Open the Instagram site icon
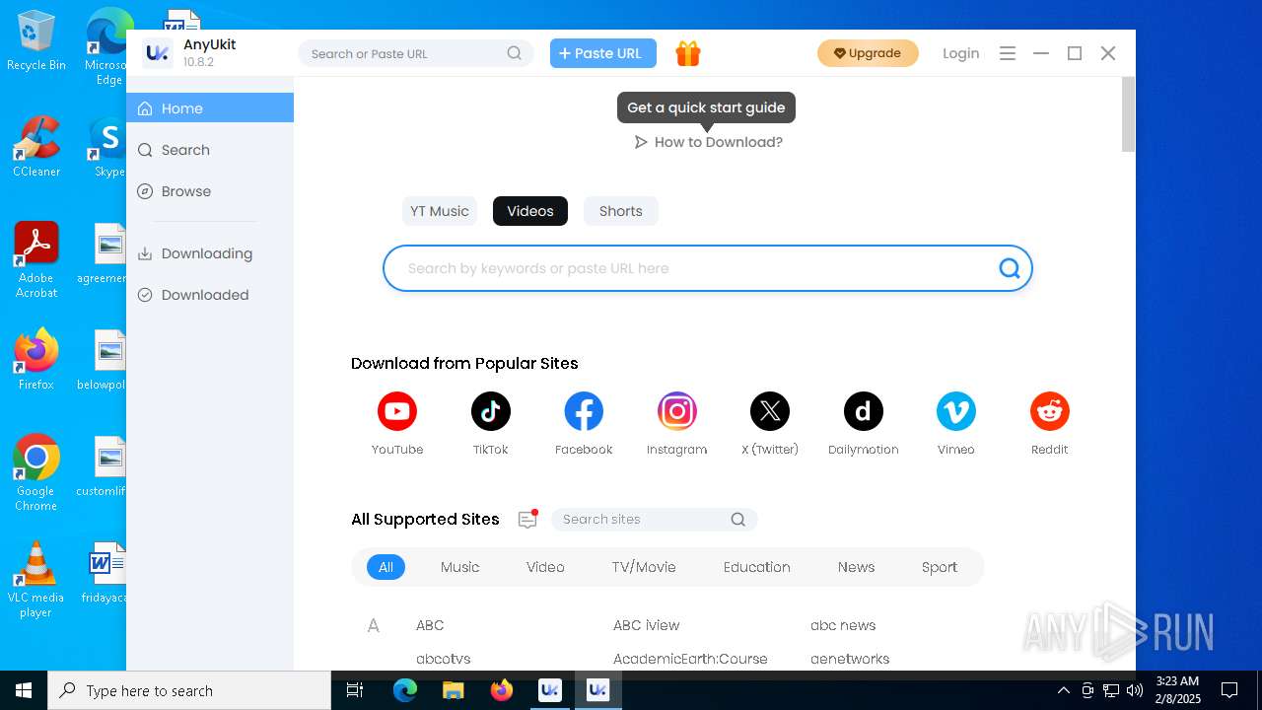This screenshot has height=710, width=1262. click(x=677, y=411)
